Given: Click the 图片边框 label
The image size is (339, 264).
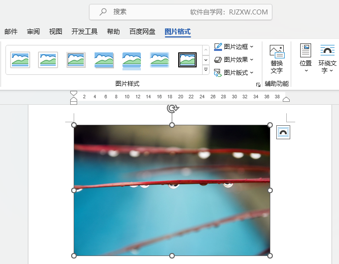Looking at the screenshot, I should (x=236, y=46).
